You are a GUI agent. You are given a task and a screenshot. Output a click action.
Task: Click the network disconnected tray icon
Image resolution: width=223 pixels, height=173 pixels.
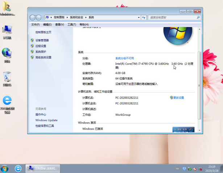200,169
